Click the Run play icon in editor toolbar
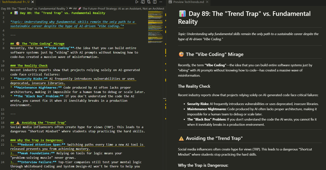The image size is (326, 170). tap(137, 2)
